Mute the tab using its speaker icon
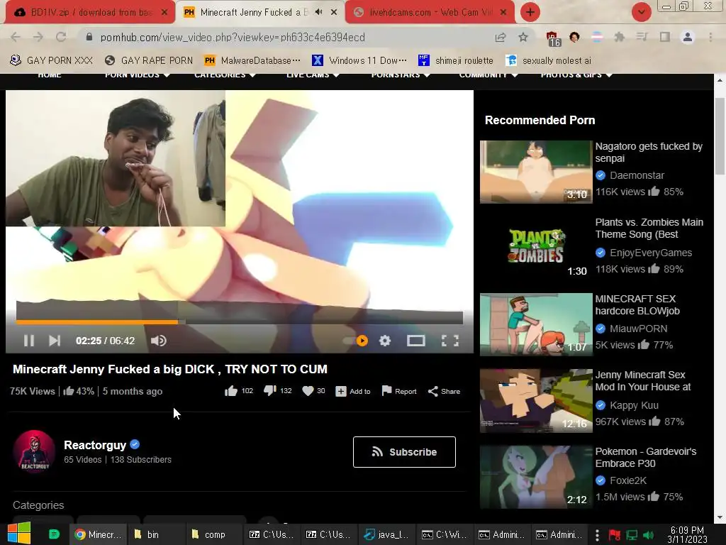 [x=318, y=12]
